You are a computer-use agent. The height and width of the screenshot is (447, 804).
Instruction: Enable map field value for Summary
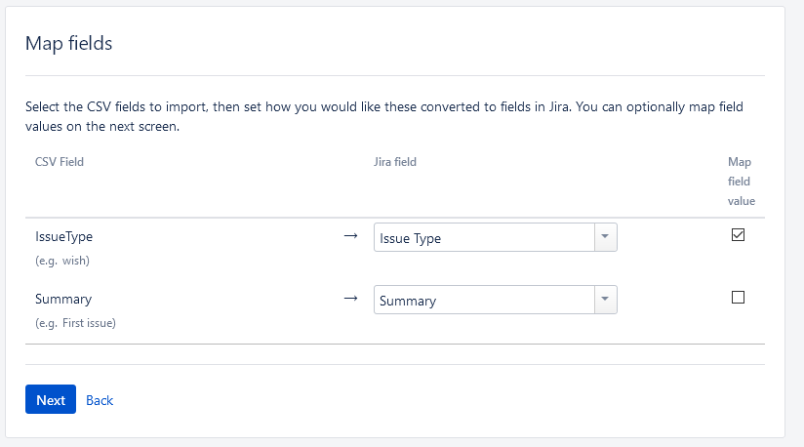coord(738,298)
